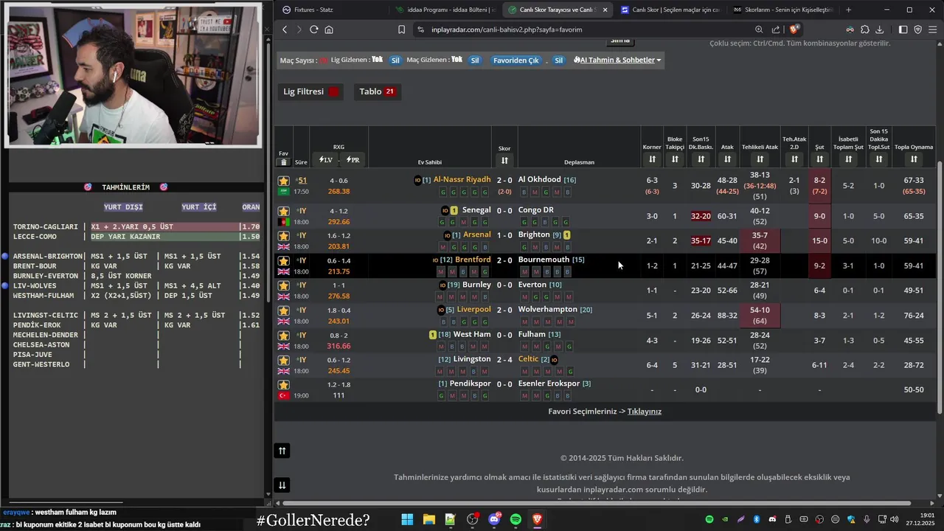Image resolution: width=944 pixels, height=531 pixels.
Task: Open Spotify from taskbar
Action: (516, 519)
